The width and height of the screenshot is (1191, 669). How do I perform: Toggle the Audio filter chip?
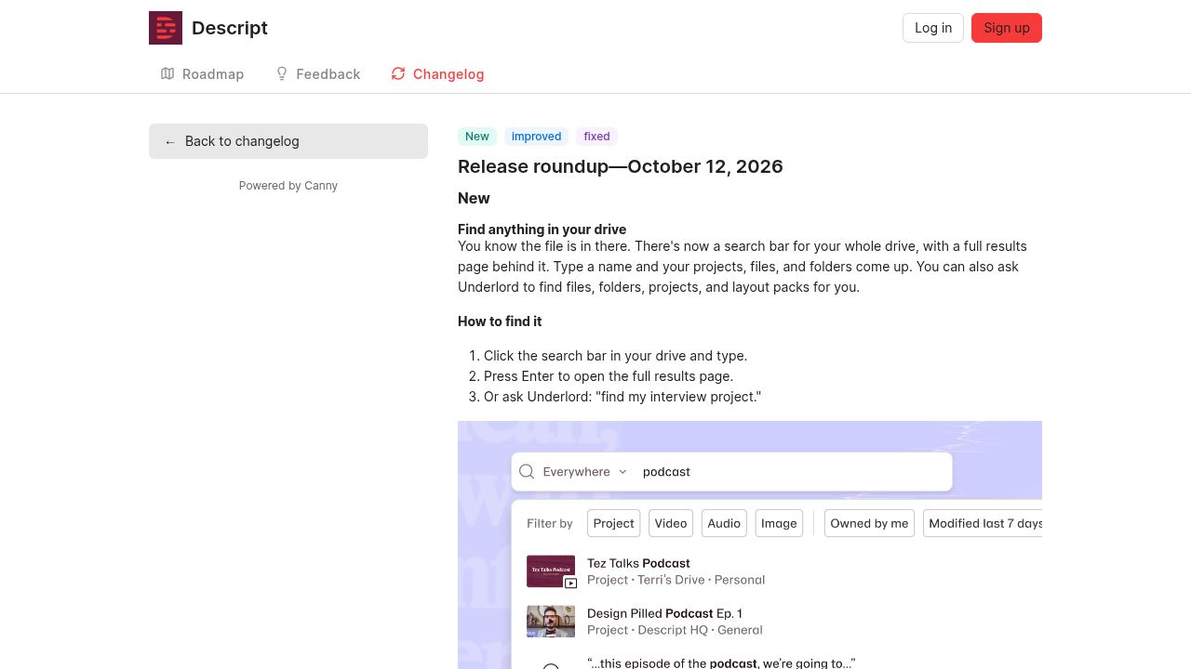(x=724, y=523)
